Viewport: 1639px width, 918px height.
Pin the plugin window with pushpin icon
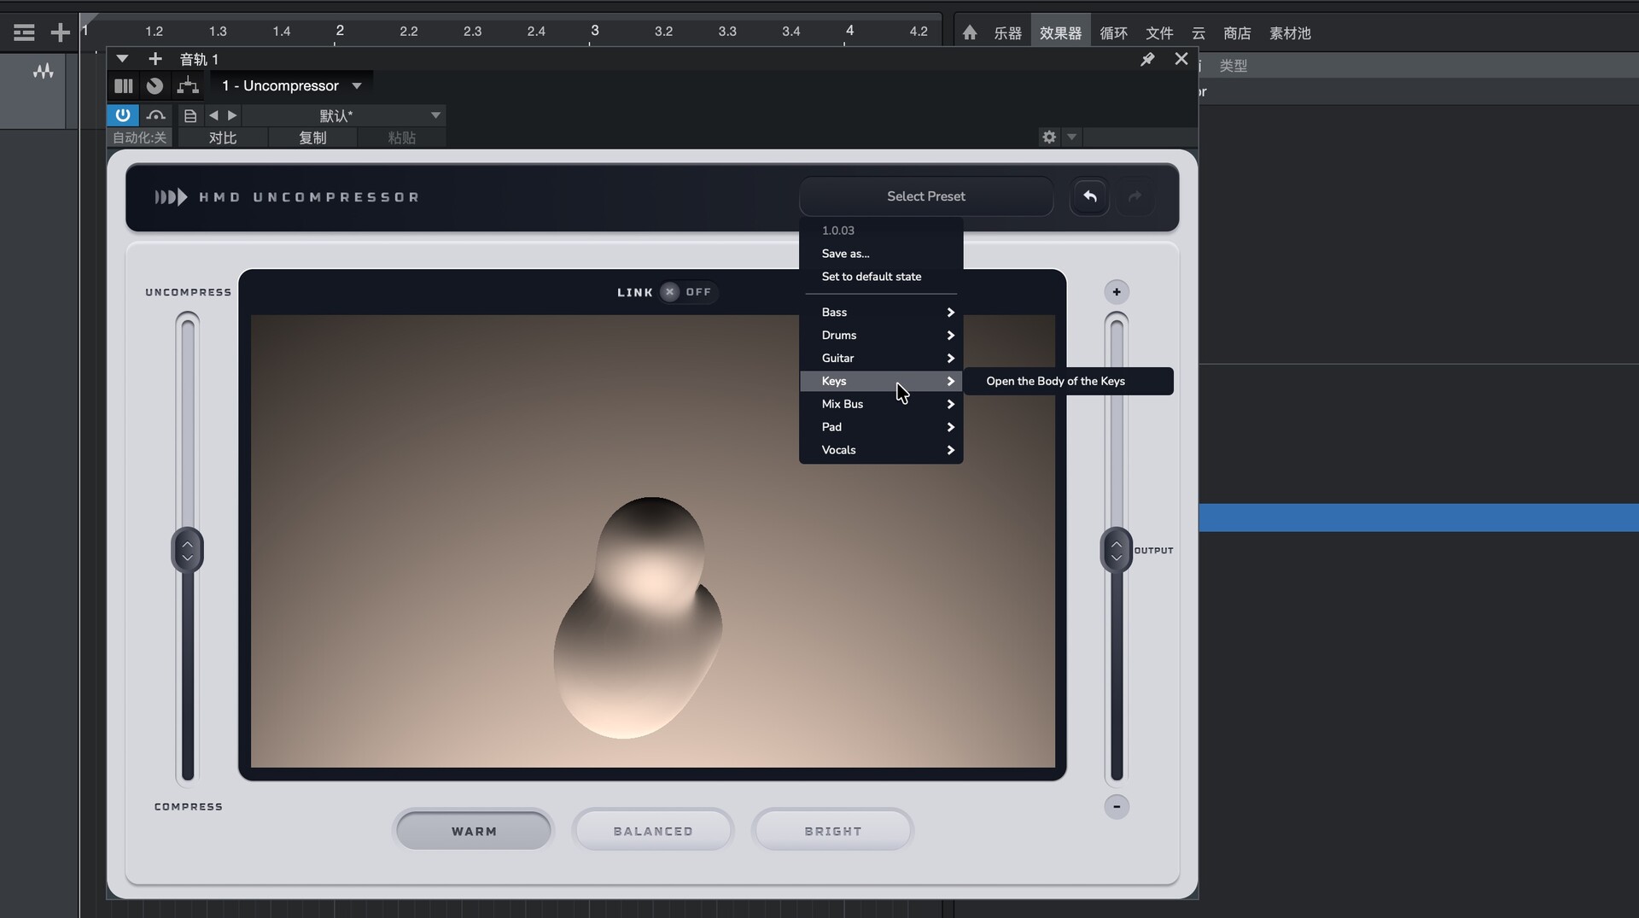click(x=1147, y=59)
